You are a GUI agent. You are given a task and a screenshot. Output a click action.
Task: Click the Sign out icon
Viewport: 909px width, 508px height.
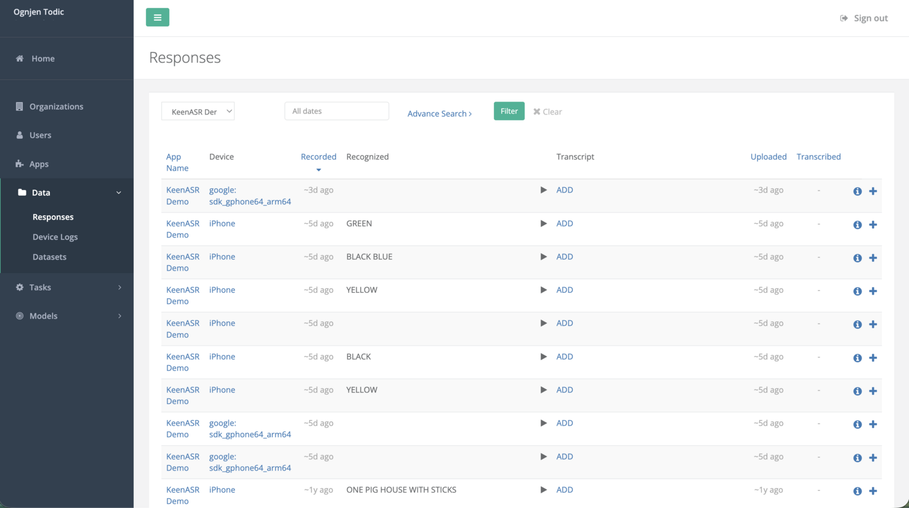[843, 18]
